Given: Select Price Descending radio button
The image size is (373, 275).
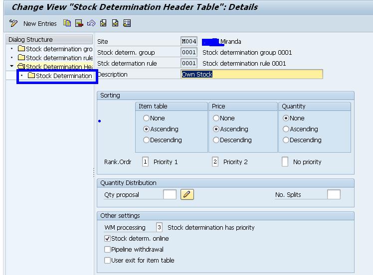Looking at the screenshot, I should [216, 140].
